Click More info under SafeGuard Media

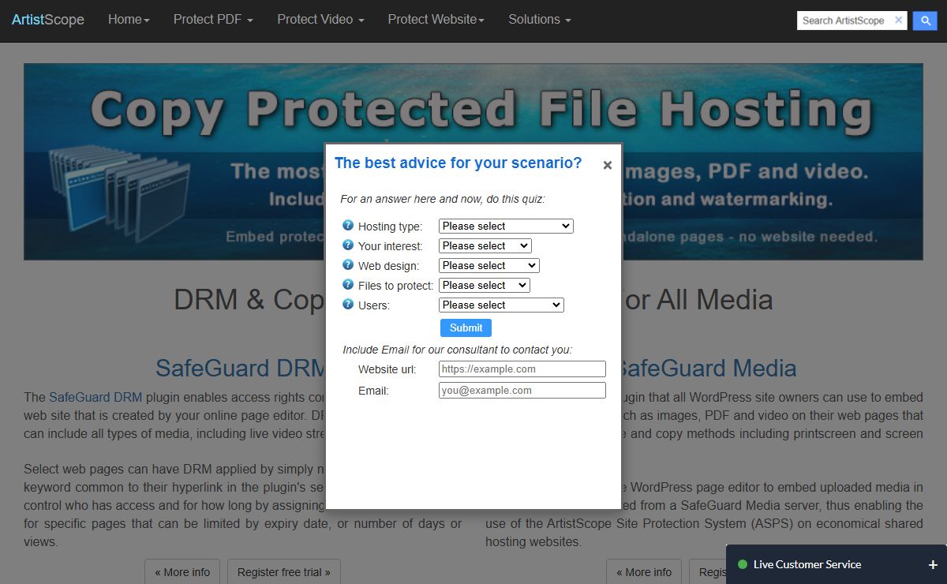click(x=644, y=572)
